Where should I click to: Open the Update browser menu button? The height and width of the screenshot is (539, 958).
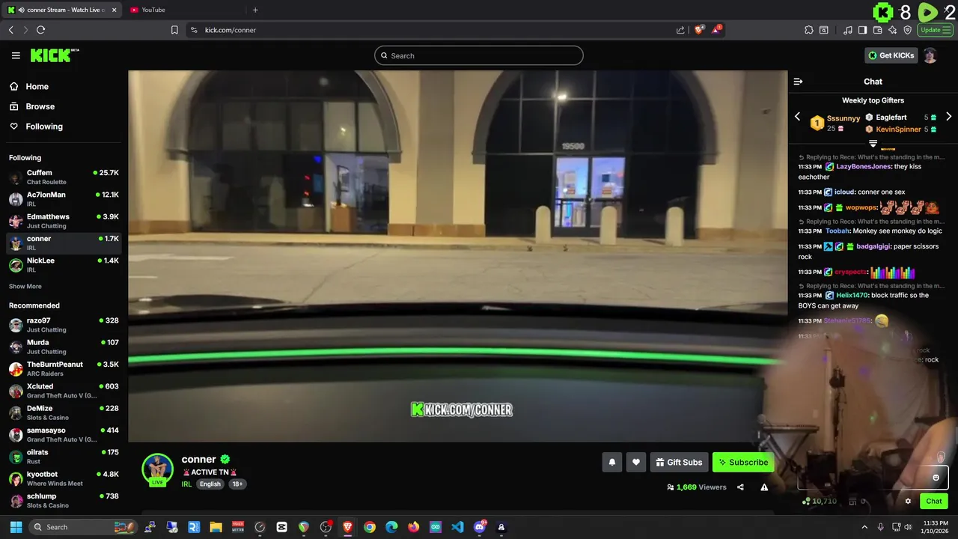click(935, 30)
